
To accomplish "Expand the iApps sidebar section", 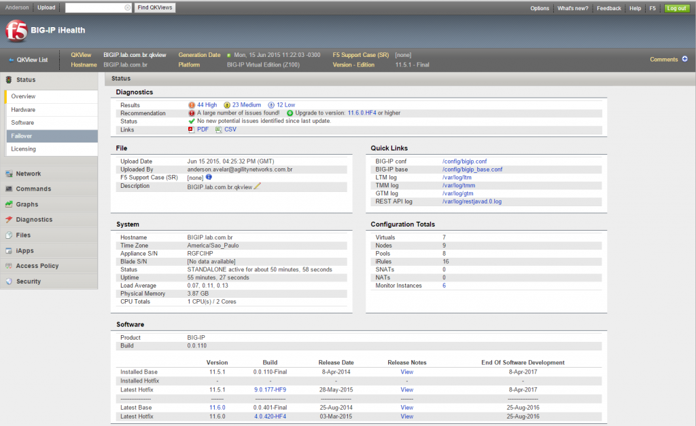I will (7, 250).
